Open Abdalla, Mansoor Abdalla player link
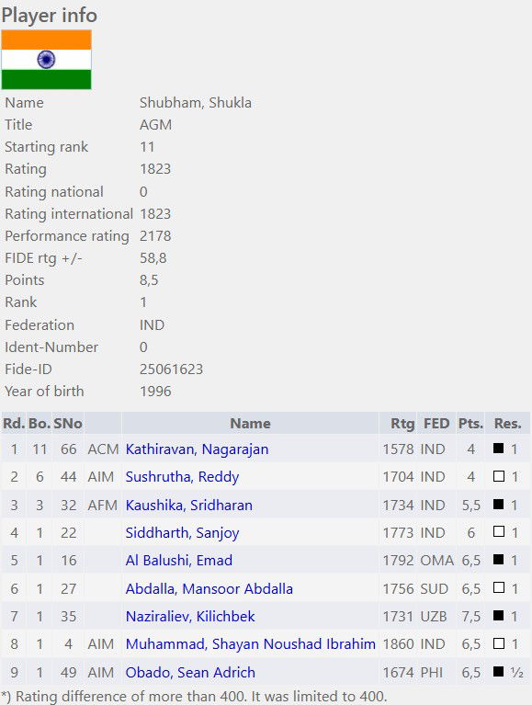 209,588
